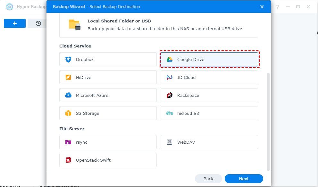
Task: Open the backup history restore icon
Action: tap(38, 23)
